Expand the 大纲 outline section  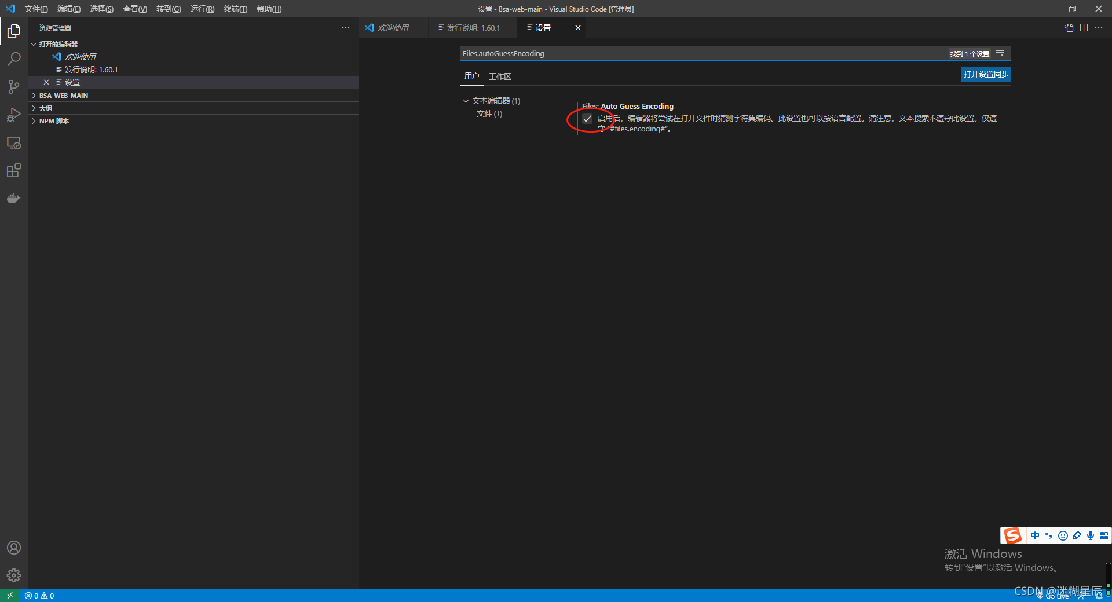point(193,108)
